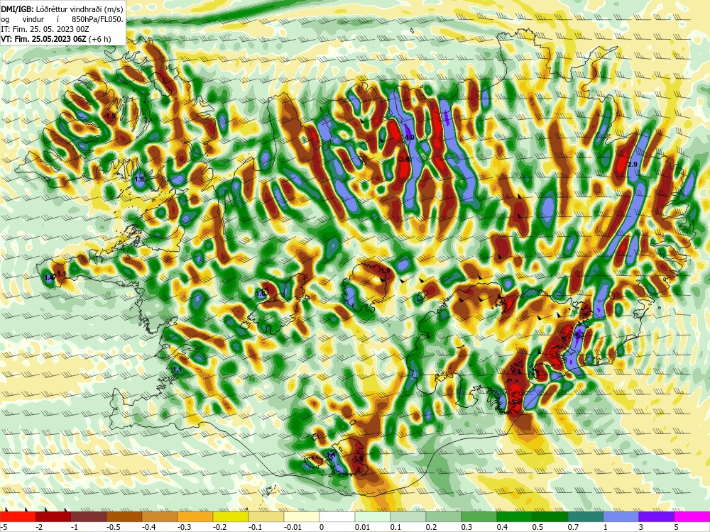Image resolution: width=710 pixels, height=532 pixels.
Task: Click the '3' legend scale label
Action: tap(641, 527)
